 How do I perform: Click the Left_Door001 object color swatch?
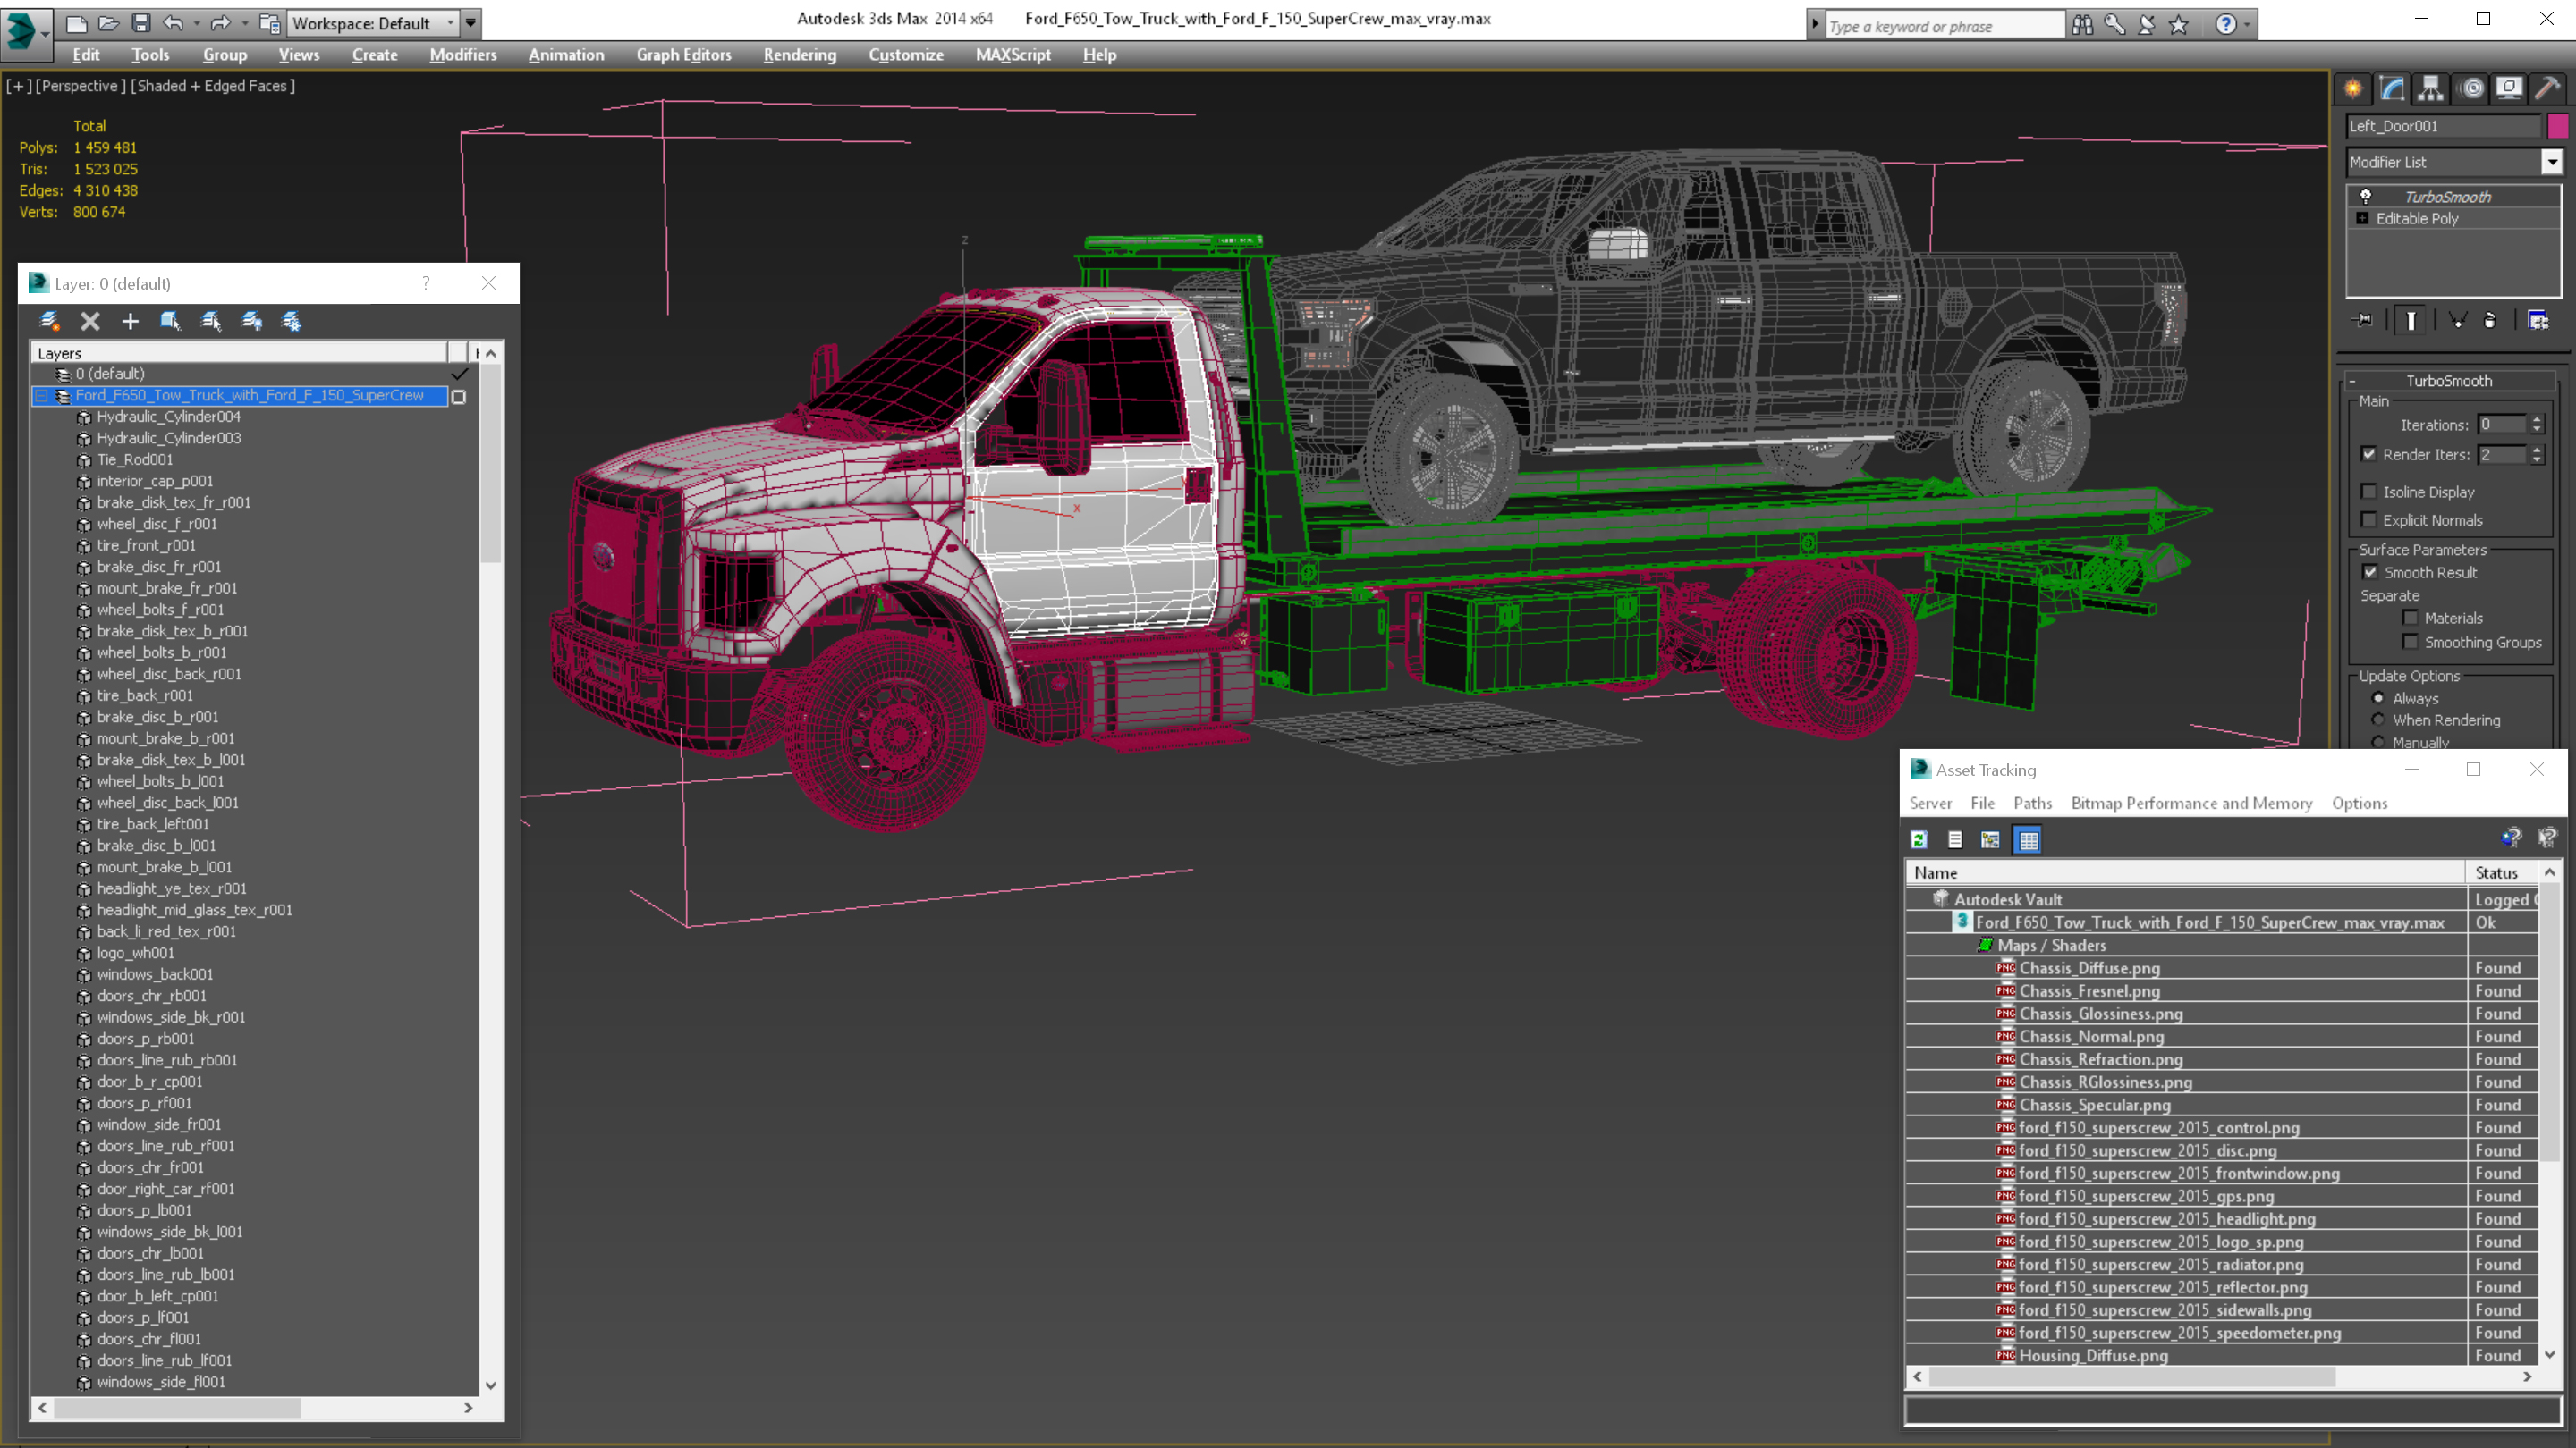2557,126
